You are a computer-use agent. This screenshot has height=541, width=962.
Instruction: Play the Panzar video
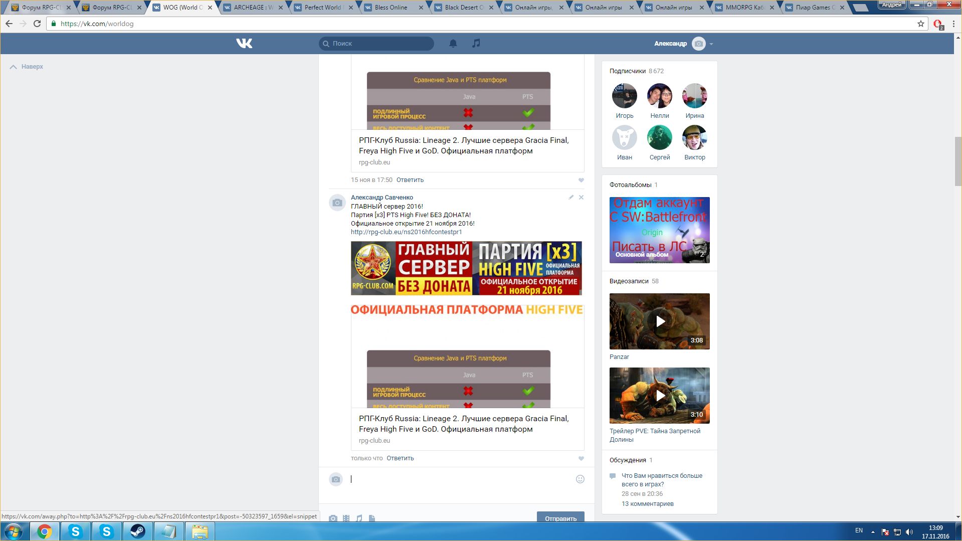[x=659, y=321]
